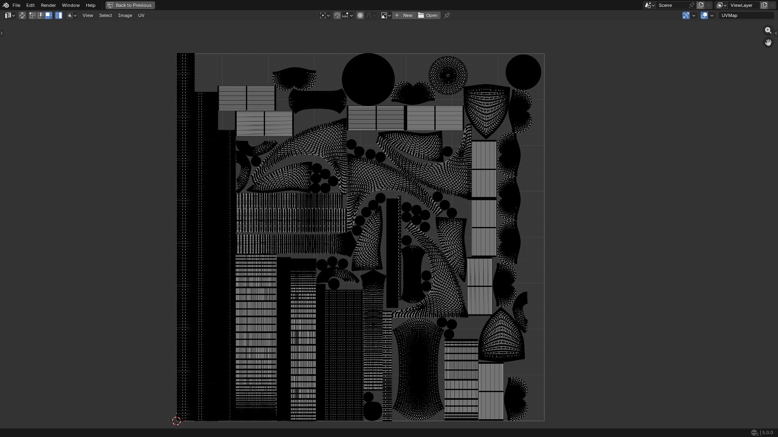Viewport: 778px width, 437px height.
Task: Browse view layers via ViewLayer icon
Action: pyautogui.click(x=722, y=5)
